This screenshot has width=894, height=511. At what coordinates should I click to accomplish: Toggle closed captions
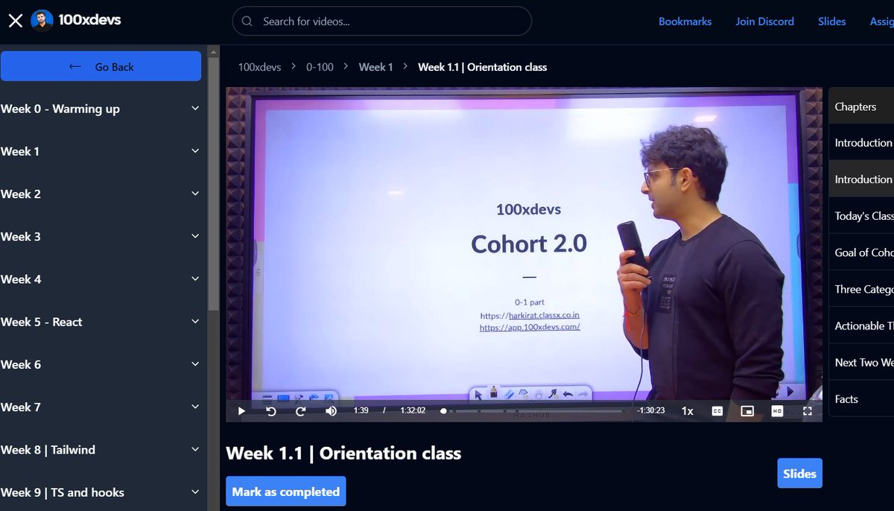pyautogui.click(x=717, y=410)
